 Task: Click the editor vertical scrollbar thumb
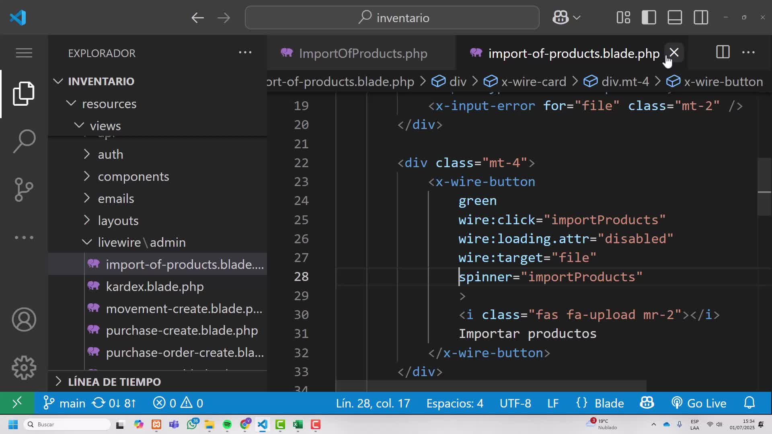point(764,187)
